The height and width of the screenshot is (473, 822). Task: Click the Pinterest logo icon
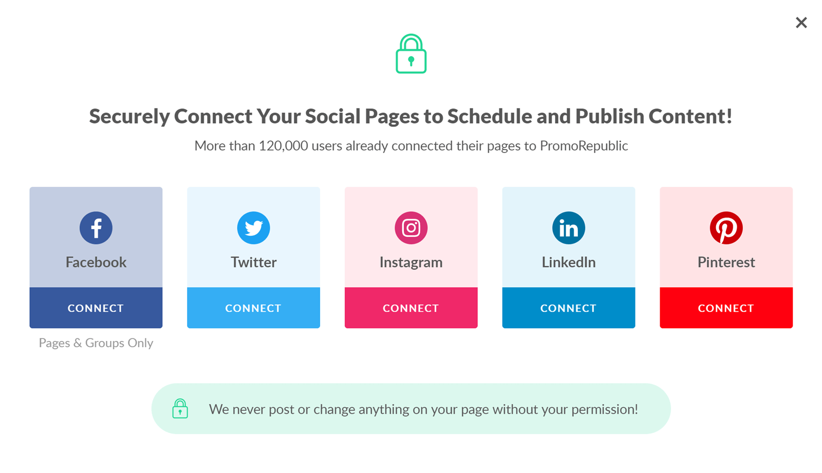tap(726, 228)
